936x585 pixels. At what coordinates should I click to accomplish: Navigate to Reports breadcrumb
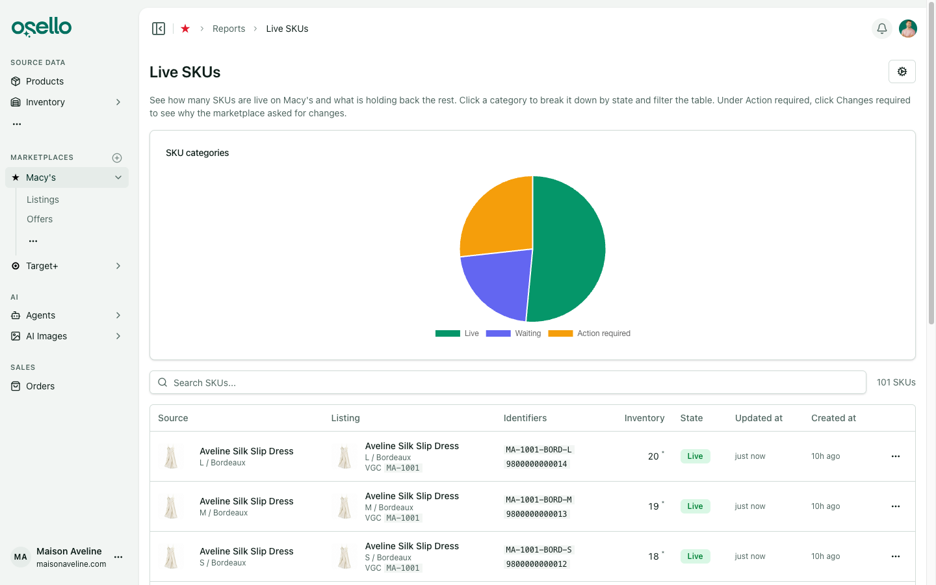pos(229,29)
